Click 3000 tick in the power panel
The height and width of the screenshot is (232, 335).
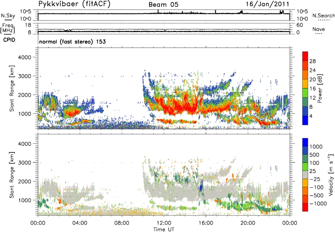24,76
